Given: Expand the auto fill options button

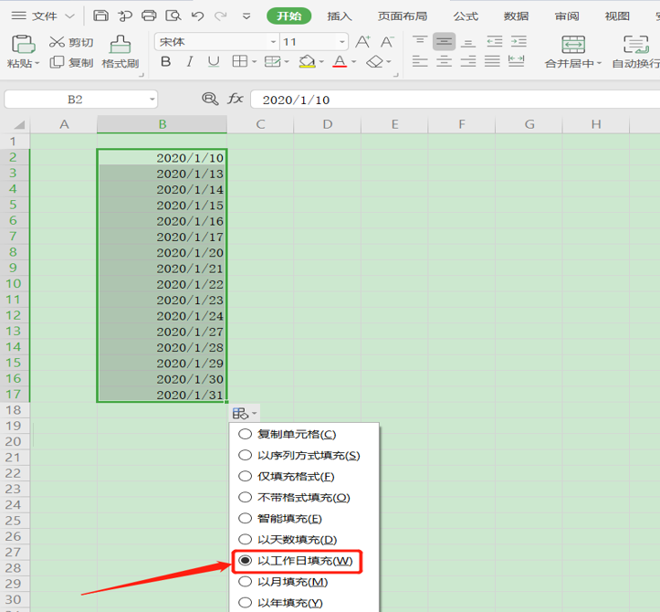Looking at the screenshot, I should [245, 413].
